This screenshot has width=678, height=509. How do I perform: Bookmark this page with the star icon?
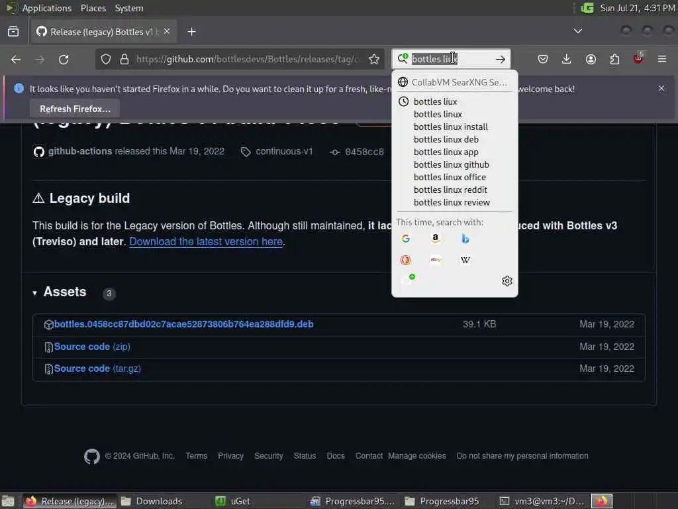pos(374,59)
